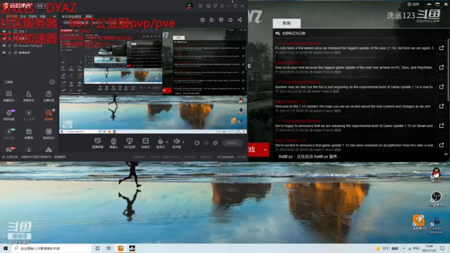Viewport: 450px width, 253px height.
Task: Open the PK tool at toolbox bottom
Action: 9,150
